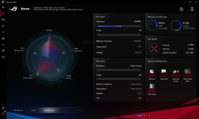The image size is (199, 119).
Task: Click the GPU Performance radar label
Action: point(28,77)
